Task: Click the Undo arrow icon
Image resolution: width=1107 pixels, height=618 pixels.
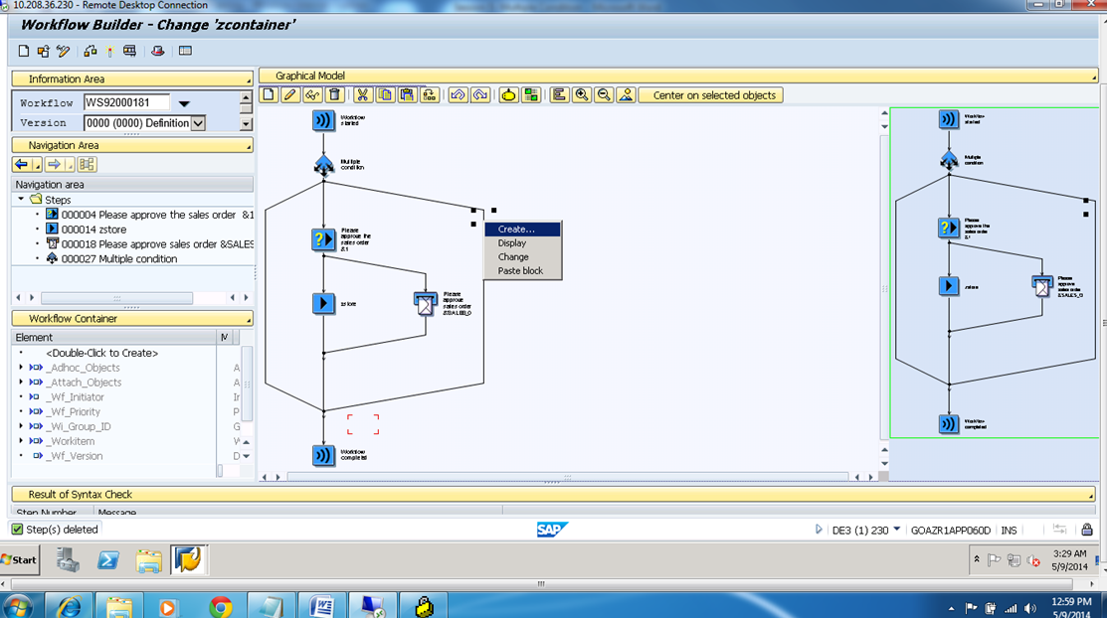Action: coord(457,94)
